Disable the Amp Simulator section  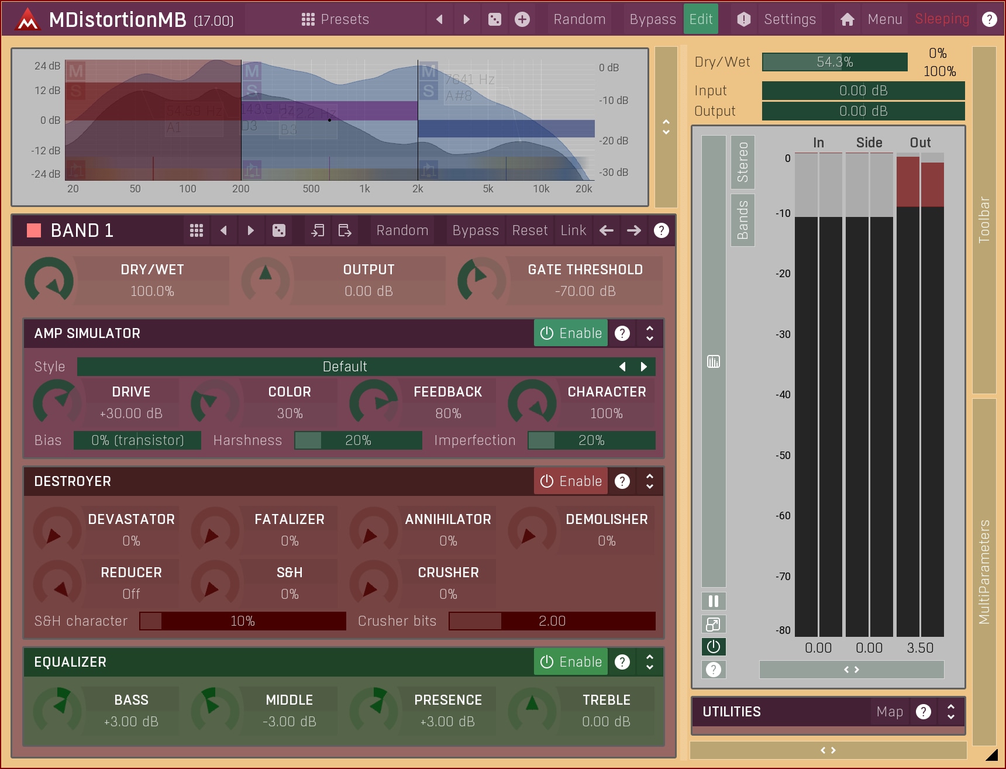(x=571, y=333)
